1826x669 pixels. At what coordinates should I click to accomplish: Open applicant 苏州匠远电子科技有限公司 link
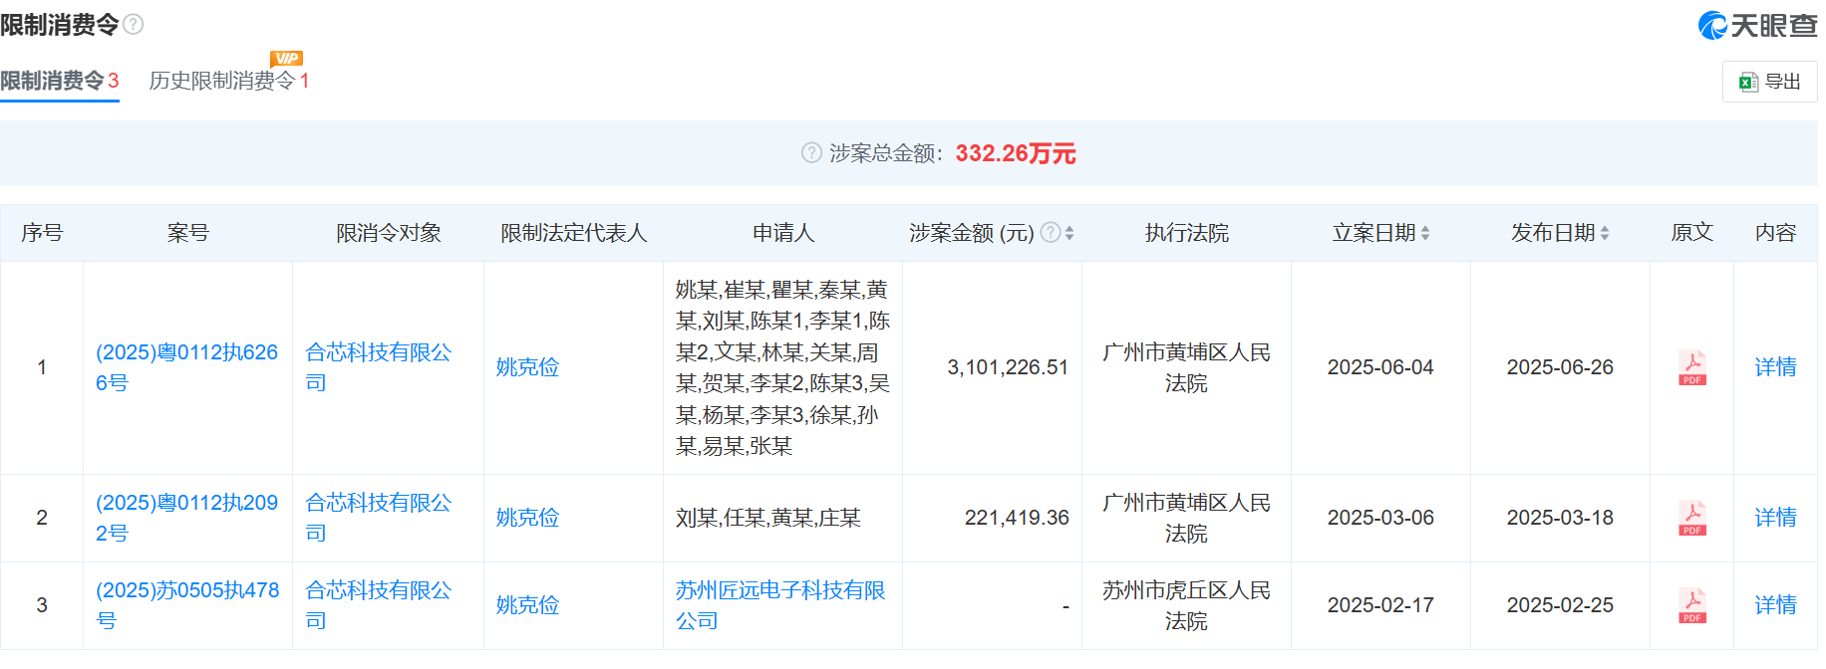coord(780,605)
